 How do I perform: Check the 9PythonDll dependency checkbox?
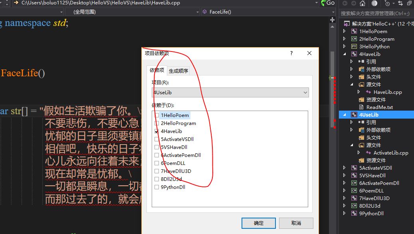coord(156,187)
